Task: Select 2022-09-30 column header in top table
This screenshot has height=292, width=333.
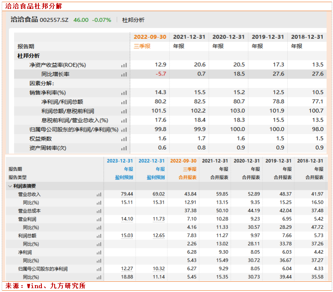Action: coord(150,37)
